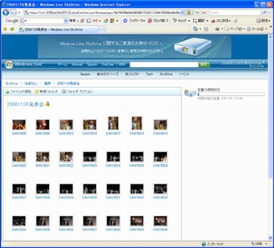This screenshot has width=274, height=248.
Task: Open 自分のスペース in the sub navigation
Action: pos(107,74)
